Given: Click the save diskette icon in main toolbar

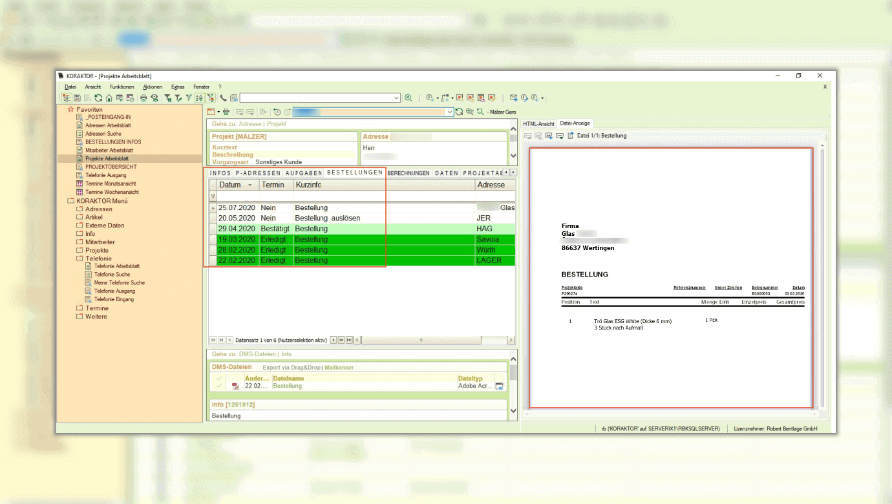Looking at the screenshot, I should [77, 98].
